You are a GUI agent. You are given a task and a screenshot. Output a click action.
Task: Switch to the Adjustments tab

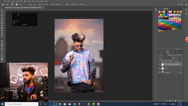pyautogui.click(x=162, y=52)
